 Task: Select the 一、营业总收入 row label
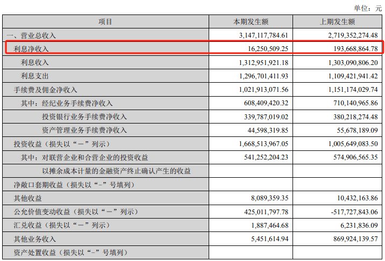click(31, 35)
